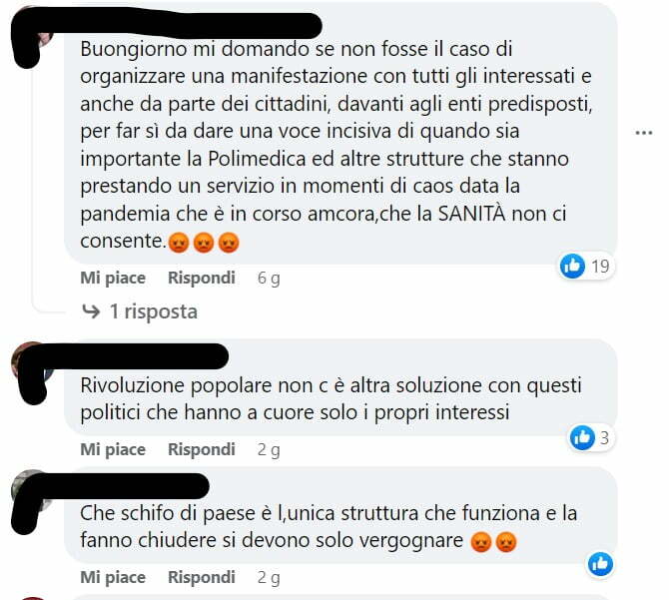Screen dimensions: 669x600
Task: Click 'Mi piace' under 'Che schifo di paese'
Action: 113,577
